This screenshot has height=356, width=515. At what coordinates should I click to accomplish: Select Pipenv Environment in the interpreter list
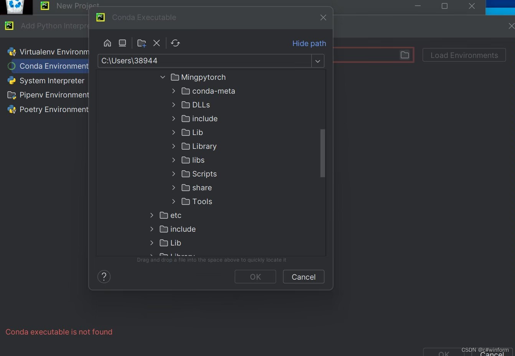(48, 95)
